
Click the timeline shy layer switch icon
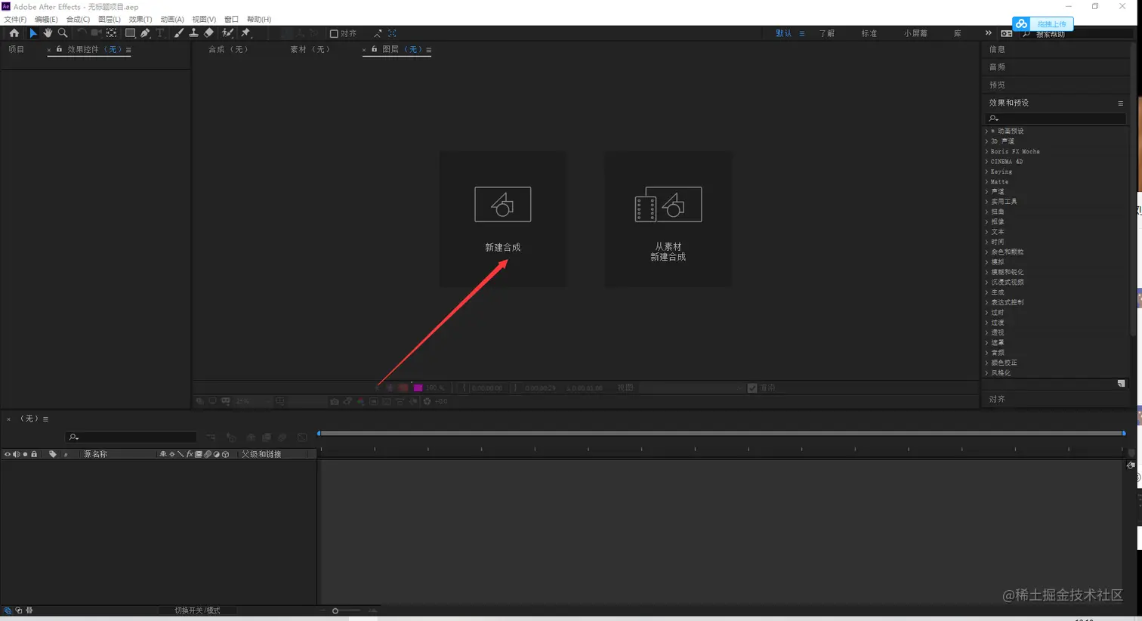162,454
